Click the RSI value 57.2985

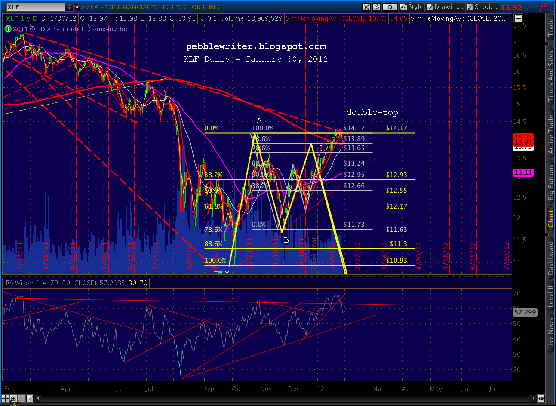(x=112, y=283)
